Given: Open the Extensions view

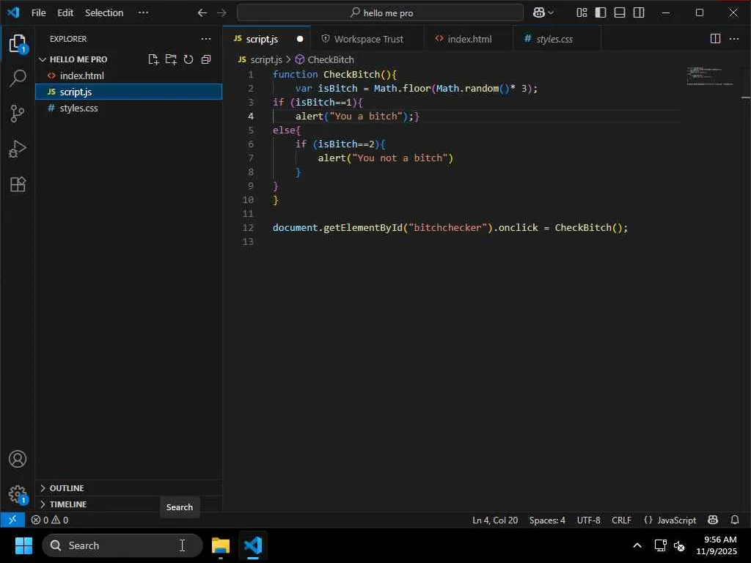Looking at the screenshot, I should tap(18, 184).
